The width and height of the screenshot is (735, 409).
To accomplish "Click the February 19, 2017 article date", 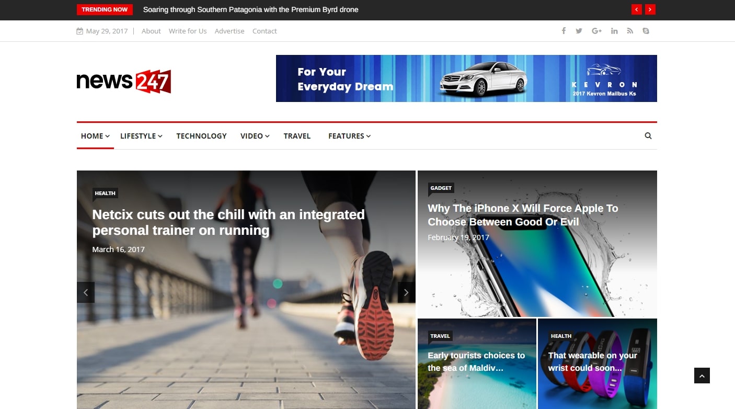I will click(458, 237).
